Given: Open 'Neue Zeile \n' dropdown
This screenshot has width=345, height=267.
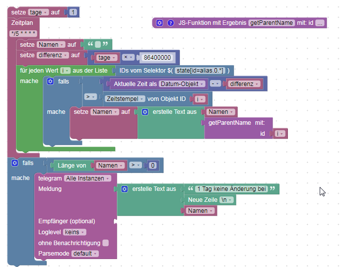Looking at the screenshot, I should coord(226,200).
